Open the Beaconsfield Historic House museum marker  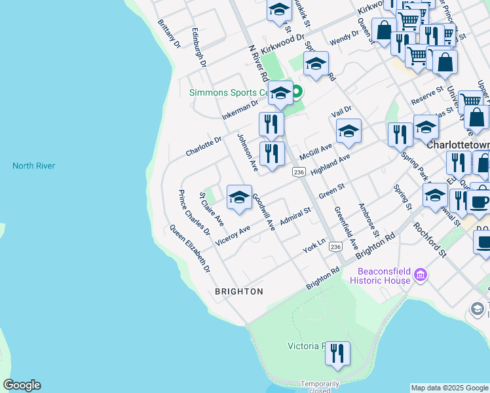pyautogui.click(x=420, y=274)
